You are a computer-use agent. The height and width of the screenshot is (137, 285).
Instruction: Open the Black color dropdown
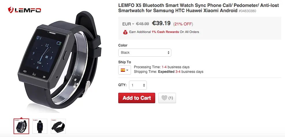tap(145, 53)
